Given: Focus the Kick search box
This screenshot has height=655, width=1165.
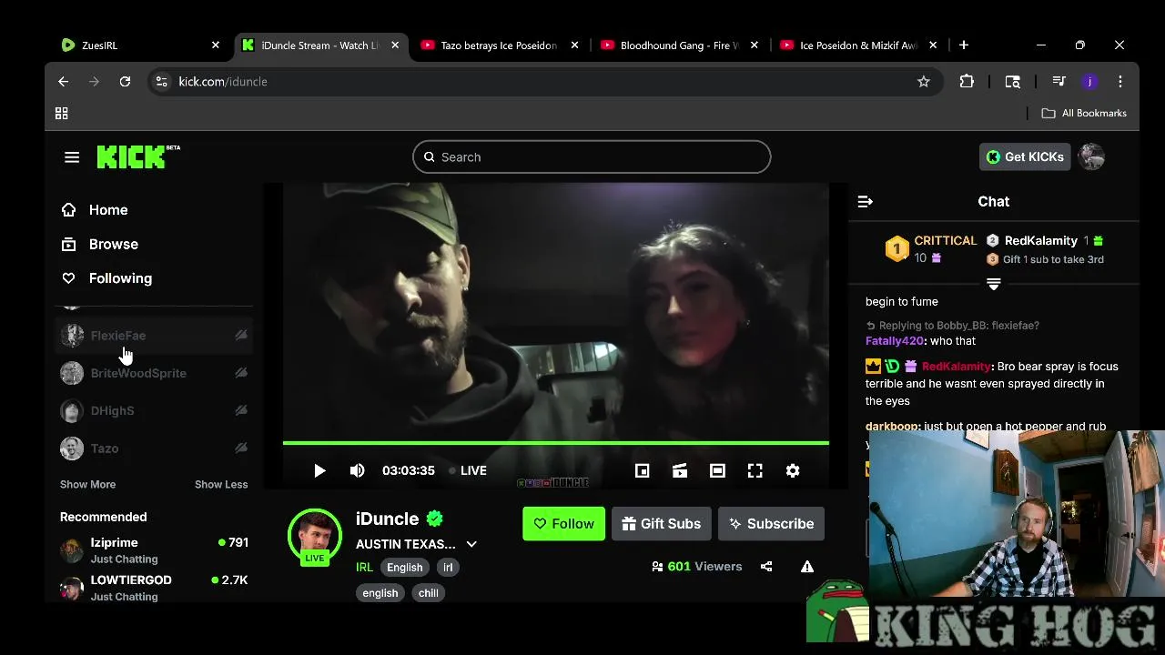Looking at the screenshot, I should click(592, 157).
